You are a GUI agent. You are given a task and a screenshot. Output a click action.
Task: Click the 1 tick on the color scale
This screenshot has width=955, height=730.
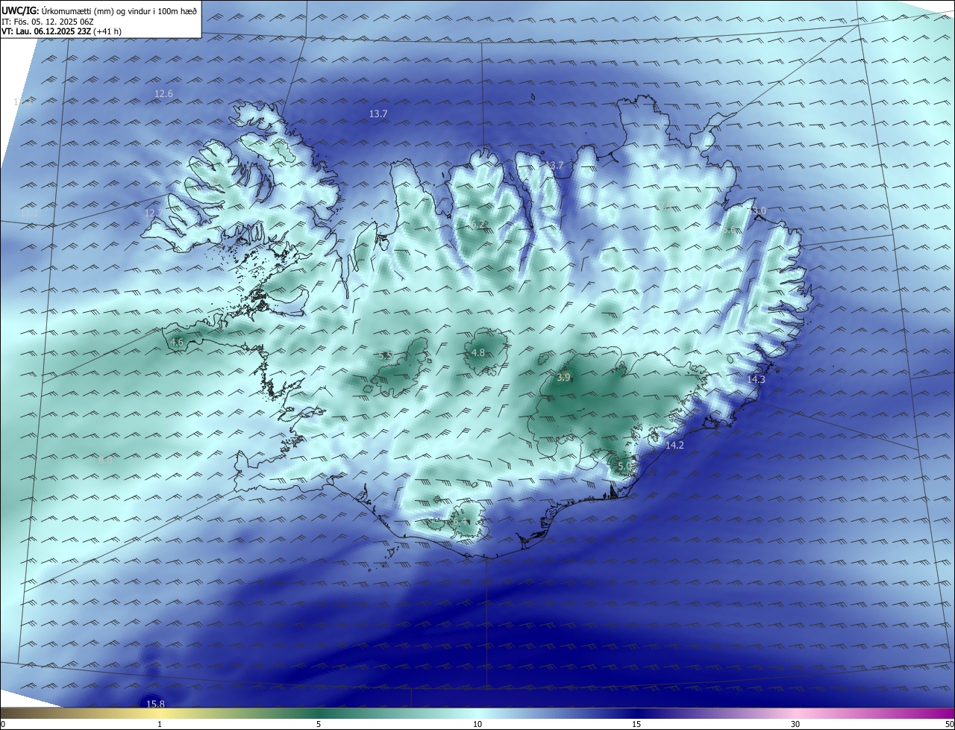[160, 725]
